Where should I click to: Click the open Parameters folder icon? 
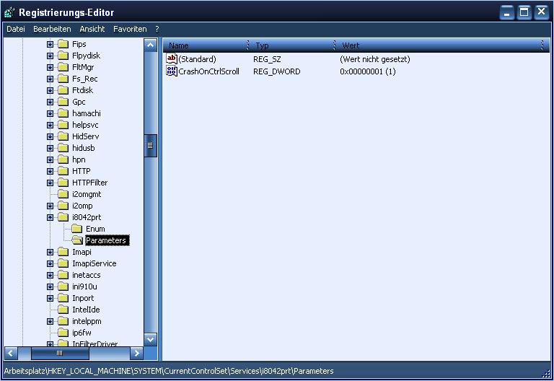coord(76,240)
